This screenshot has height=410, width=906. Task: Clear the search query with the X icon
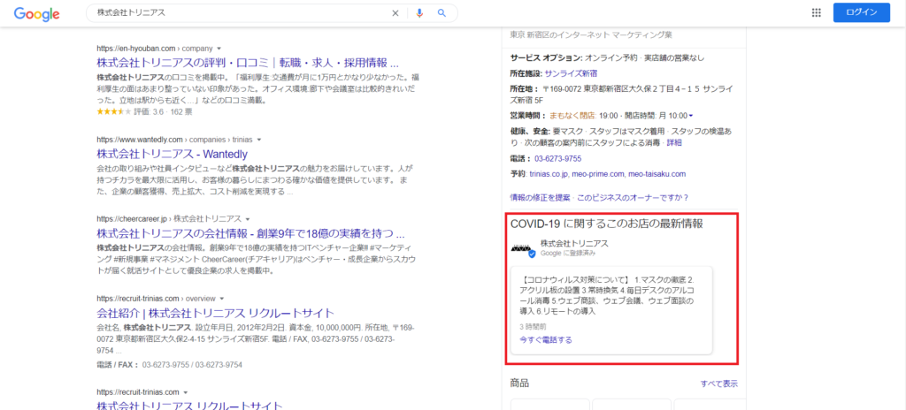395,13
